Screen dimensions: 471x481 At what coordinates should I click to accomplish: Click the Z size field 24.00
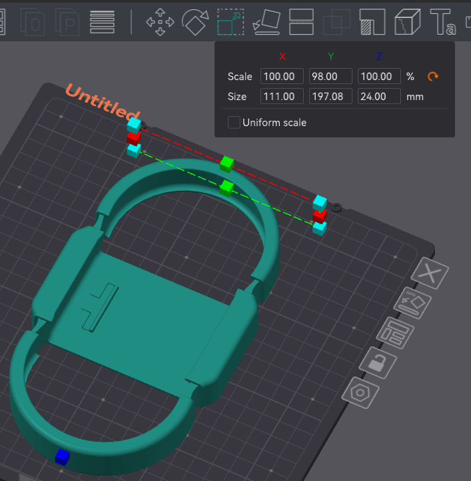[x=379, y=96]
